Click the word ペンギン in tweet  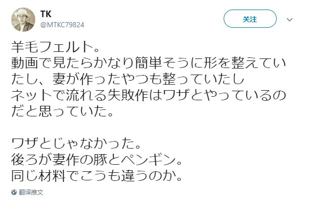[x=148, y=160]
